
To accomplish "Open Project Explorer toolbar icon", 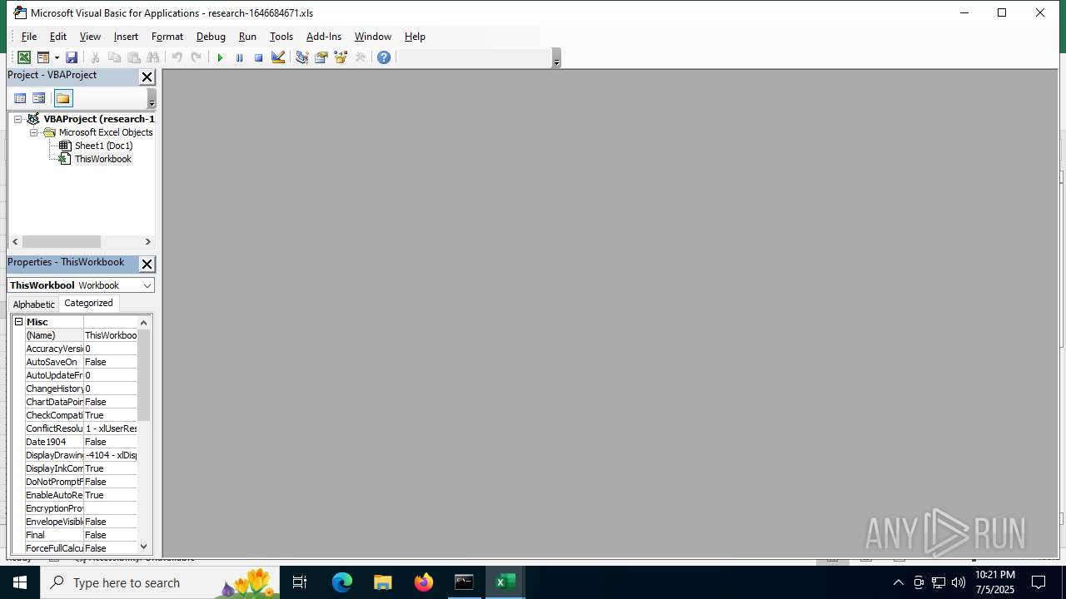I will 301,57.
